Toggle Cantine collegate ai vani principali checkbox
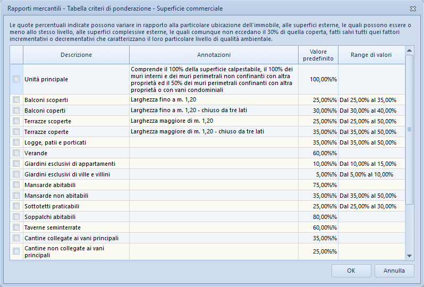The image size is (424, 287). [x=16, y=238]
